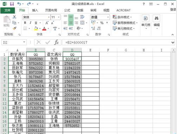
Task: Collapse the ribbon
Action: pyautogui.click(x=172, y=34)
